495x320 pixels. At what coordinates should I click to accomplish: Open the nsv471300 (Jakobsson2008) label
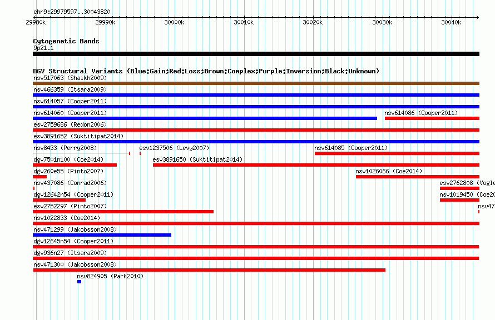(75, 264)
